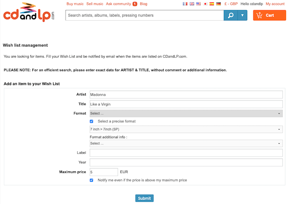Select the Japanese flag language
This screenshot has height=204, width=289.
point(205,4)
